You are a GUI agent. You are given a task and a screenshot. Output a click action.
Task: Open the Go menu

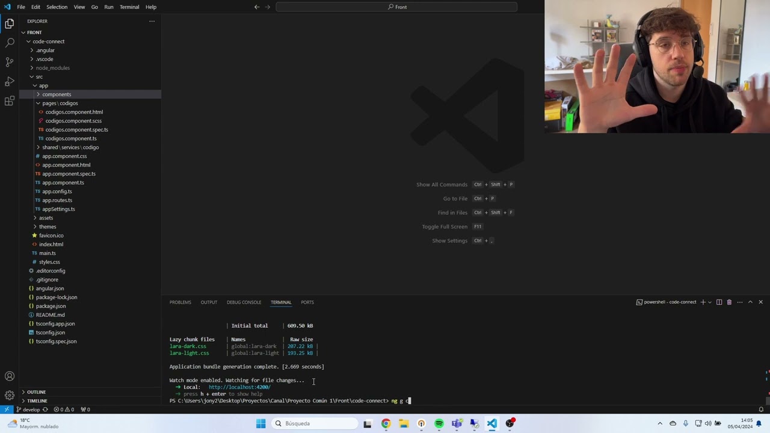94,7
